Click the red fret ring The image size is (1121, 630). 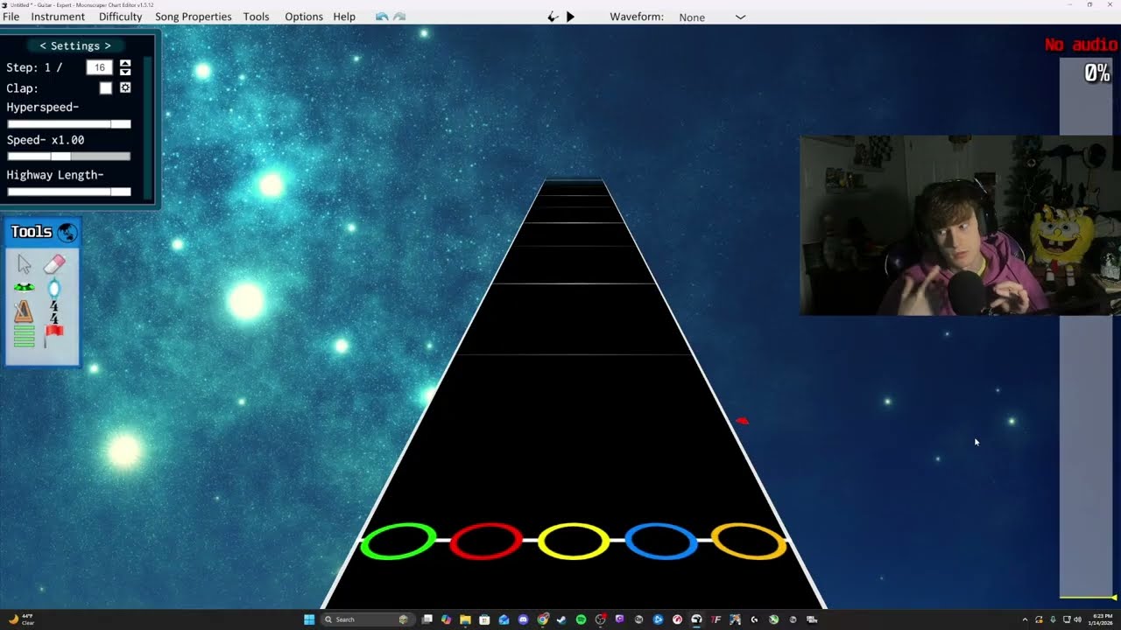coord(486,542)
